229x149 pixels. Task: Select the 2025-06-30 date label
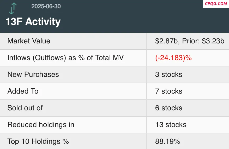tap(46, 6)
